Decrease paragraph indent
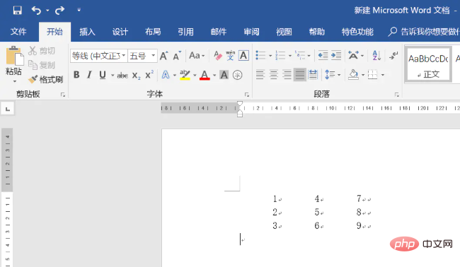The height and width of the screenshot is (267, 460). pos(323,55)
